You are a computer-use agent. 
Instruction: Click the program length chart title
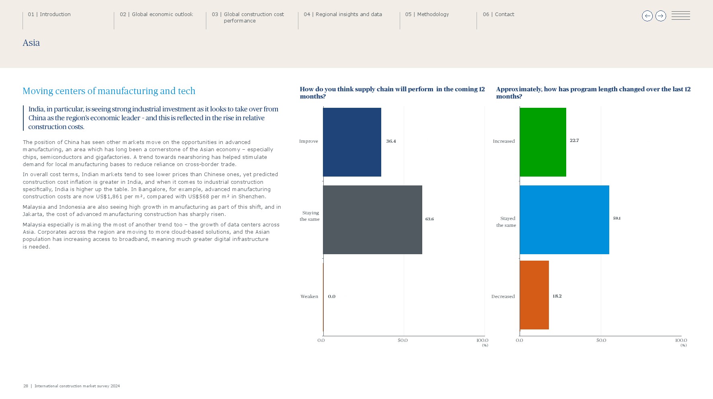593,93
